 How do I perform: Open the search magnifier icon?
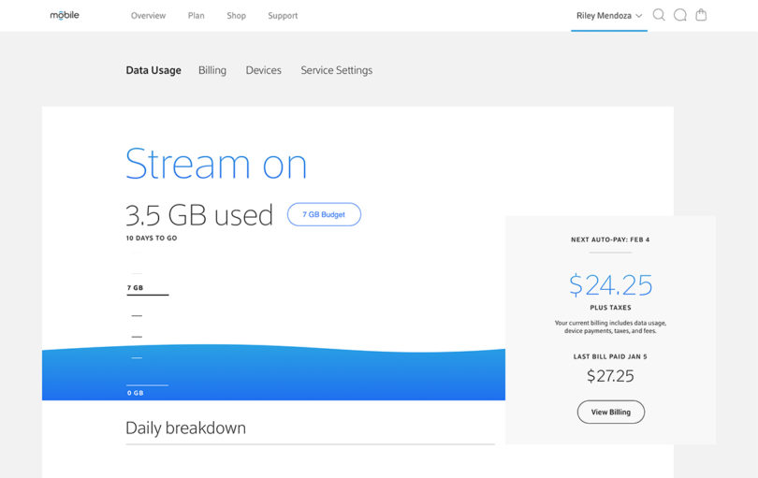tap(659, 15)
